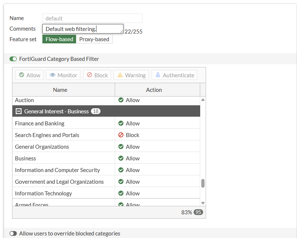Click into the Comments text field

click(x=83, y=29)
